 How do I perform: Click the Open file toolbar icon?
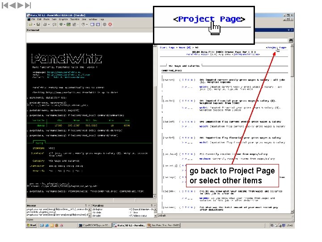30,25
